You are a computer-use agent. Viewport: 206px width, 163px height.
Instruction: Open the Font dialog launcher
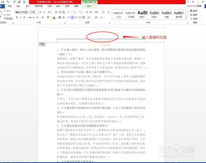click(x=65, y=23)
